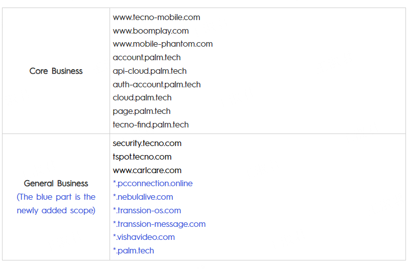This screenshot has height=271, width=410.
Task: Click the Core Business row header
Action: click(x=56, y=71)
